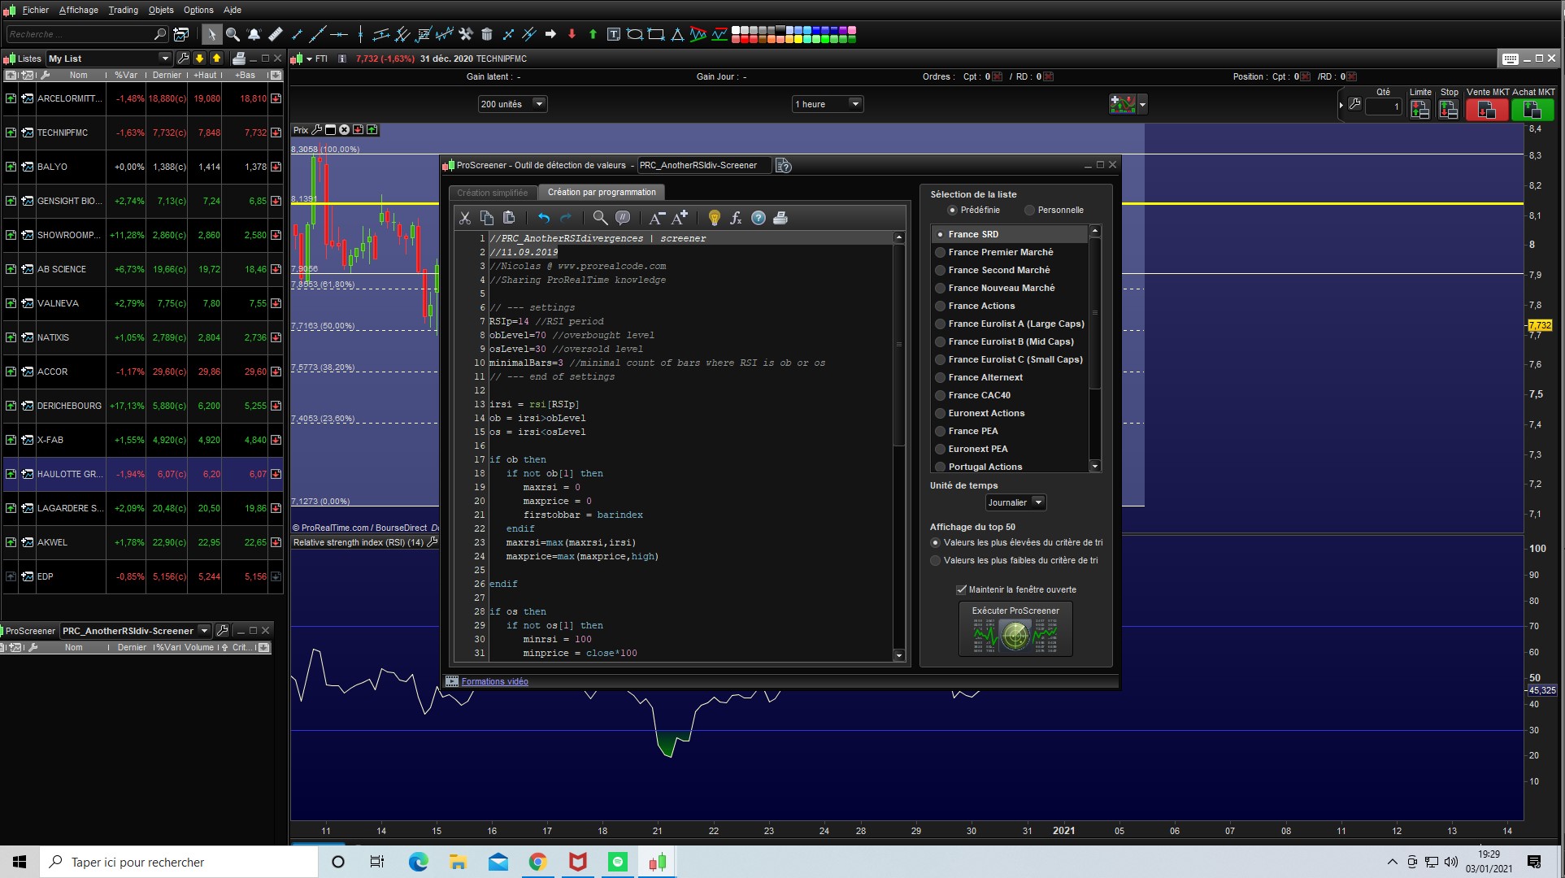This screenshot has height=878, width=1565.
Task: Select the trash delete objects tool
Action: coord(487,34)
